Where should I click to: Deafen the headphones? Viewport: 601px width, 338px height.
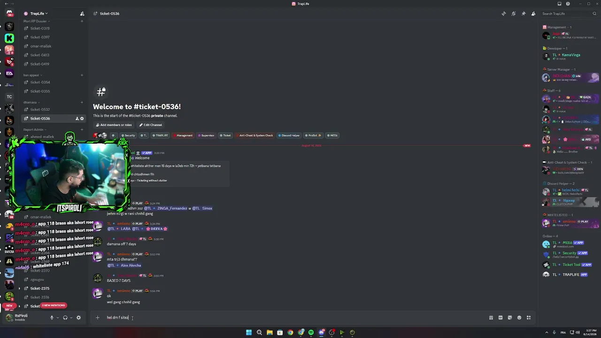point(65,318)
